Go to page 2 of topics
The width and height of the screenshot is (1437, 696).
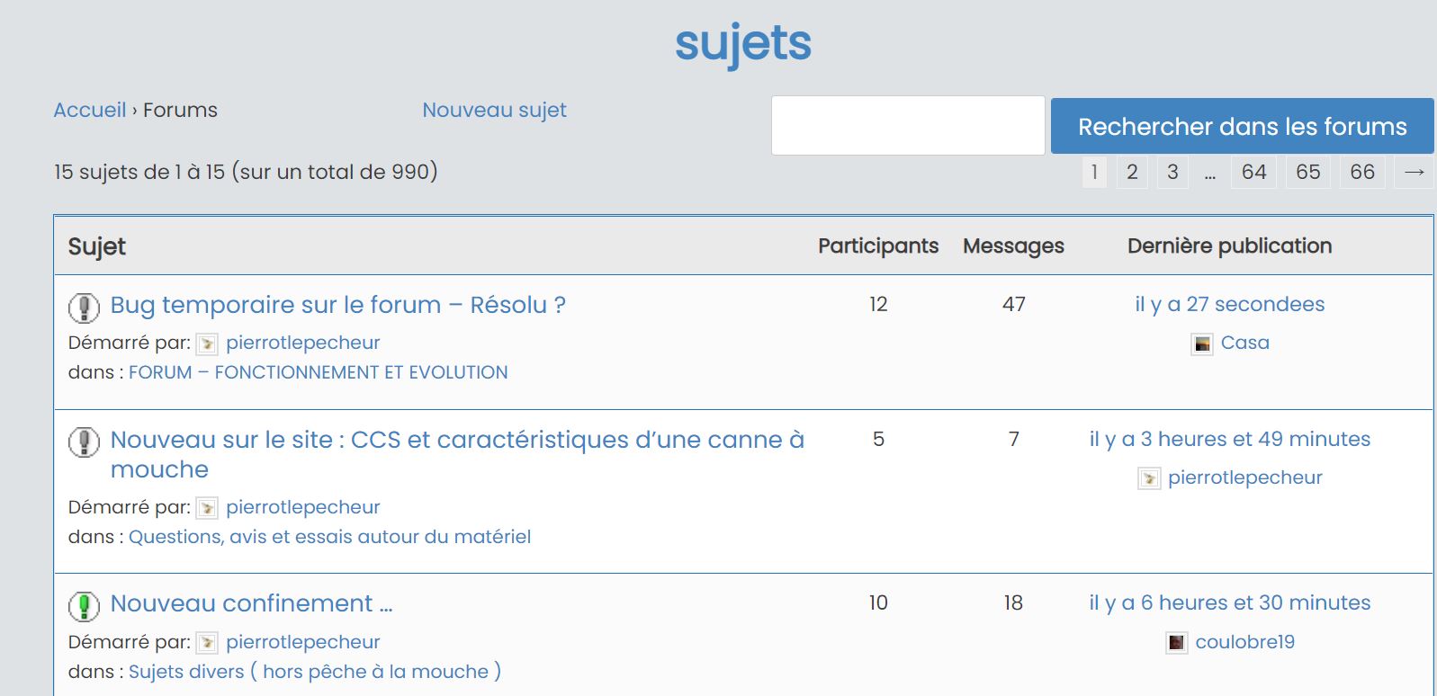point(1132,172)
